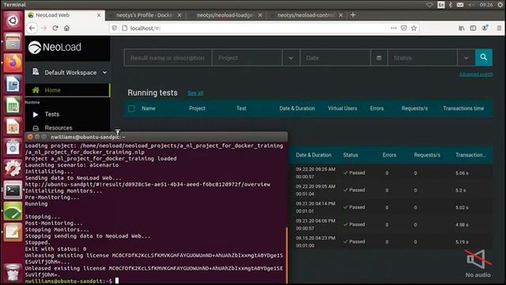Viewport: 506px width, 285px height.
Task: Click the NeoLoad logo
Action: point(55,47)
